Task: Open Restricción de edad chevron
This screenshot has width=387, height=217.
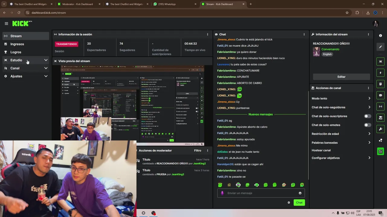Action: [x=369, y=134]
